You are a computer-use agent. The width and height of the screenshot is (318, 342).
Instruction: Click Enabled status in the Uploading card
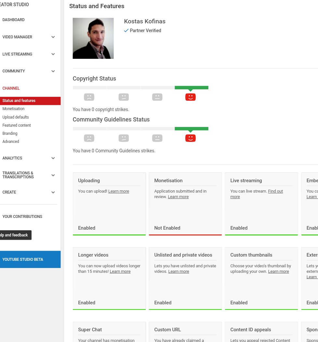point(87,228)
